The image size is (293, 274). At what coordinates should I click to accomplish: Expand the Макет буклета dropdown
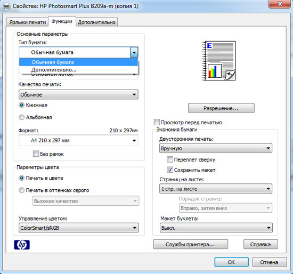(x=216, y=228)
